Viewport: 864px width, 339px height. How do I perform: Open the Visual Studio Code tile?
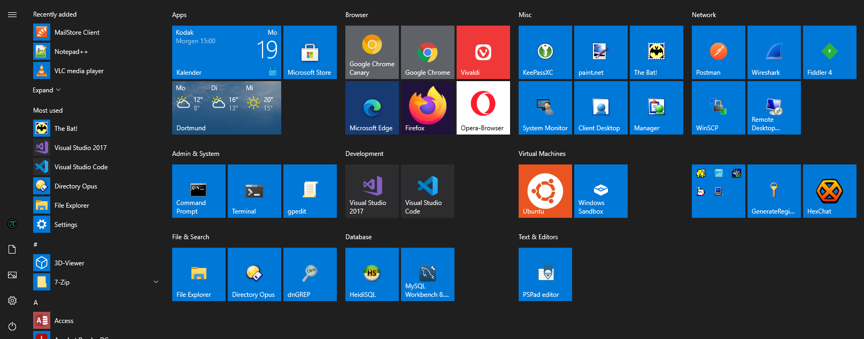pyautogui.click(x=428, y=191)
